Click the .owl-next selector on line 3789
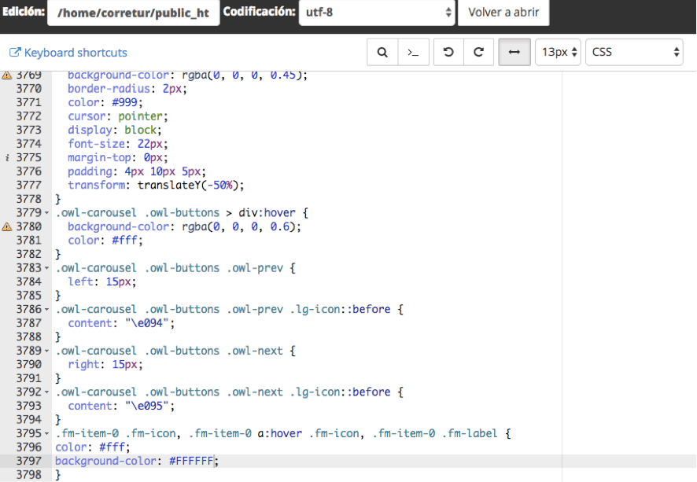 (255, 351)
